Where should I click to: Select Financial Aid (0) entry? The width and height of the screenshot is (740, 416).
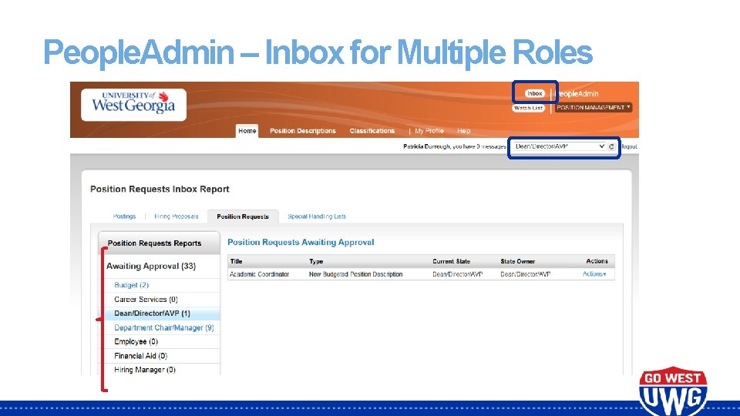(140, 356)
